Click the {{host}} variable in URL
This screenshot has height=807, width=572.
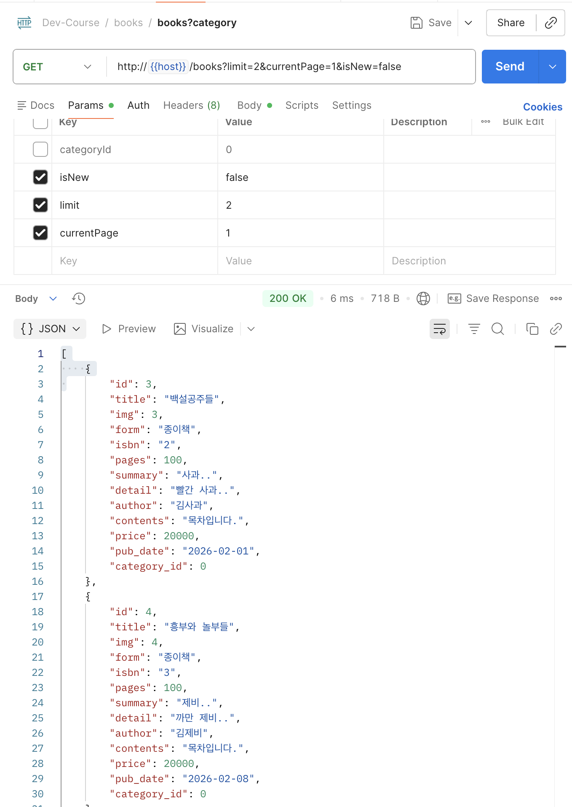(x=168, y=67)
